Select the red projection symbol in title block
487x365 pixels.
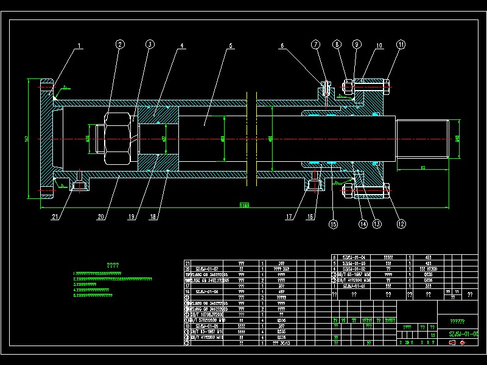(x=463, y=342)
